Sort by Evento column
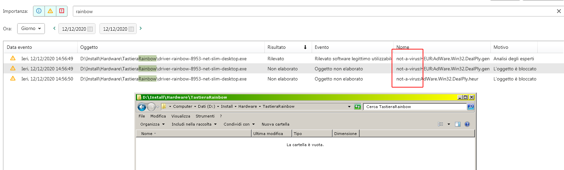Screen dimensions: 564x170 352,47
